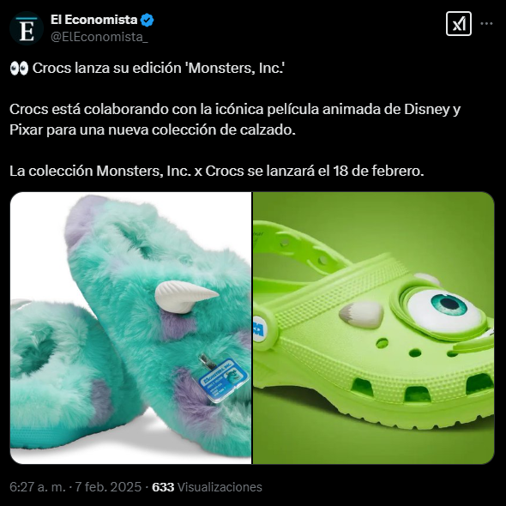Open the Grok explain-post icon

459,23
